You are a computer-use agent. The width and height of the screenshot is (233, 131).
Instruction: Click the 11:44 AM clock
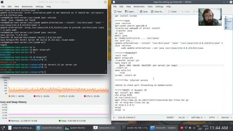click(218, 128)
